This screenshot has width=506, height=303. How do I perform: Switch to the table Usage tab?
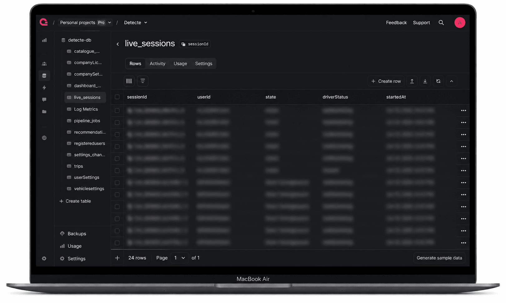[x=180, y=64]
